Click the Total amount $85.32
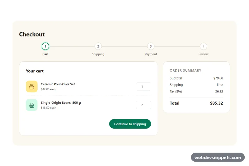The image size is (249, 166). point(216,103)
